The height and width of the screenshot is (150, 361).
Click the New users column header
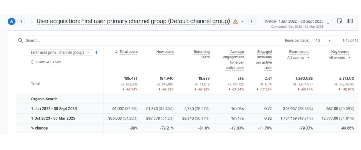[165, 52]
